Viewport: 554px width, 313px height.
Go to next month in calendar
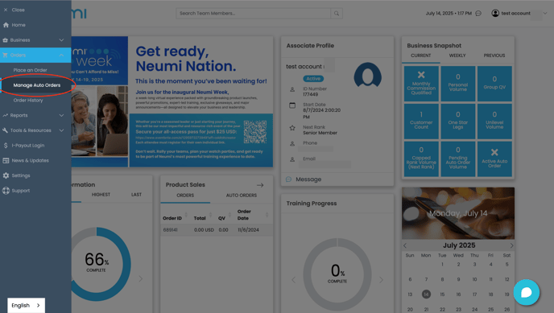[x=511, y=245]
